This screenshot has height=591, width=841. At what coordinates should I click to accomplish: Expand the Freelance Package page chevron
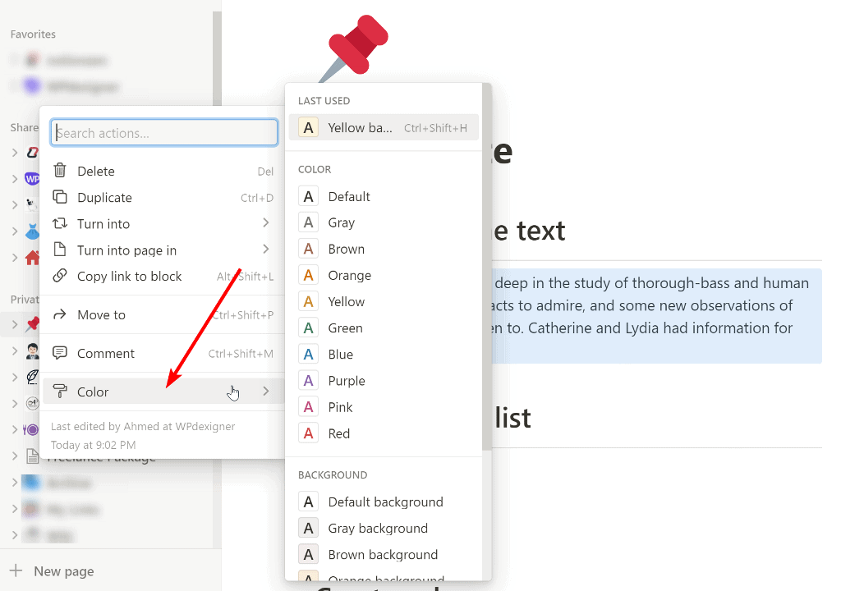coord(15,456)
